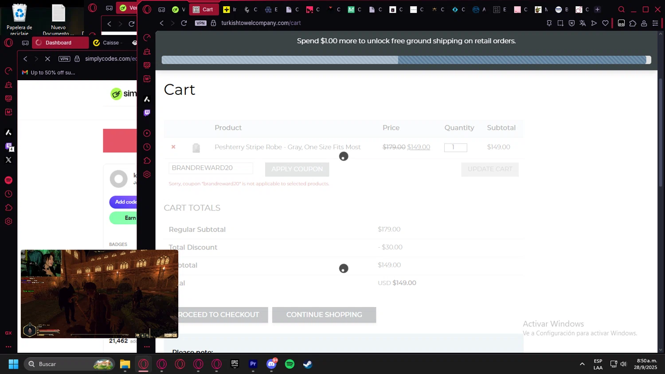Click Proceed to Checkout
Viewport: 665px width, 374px height.
218,315
